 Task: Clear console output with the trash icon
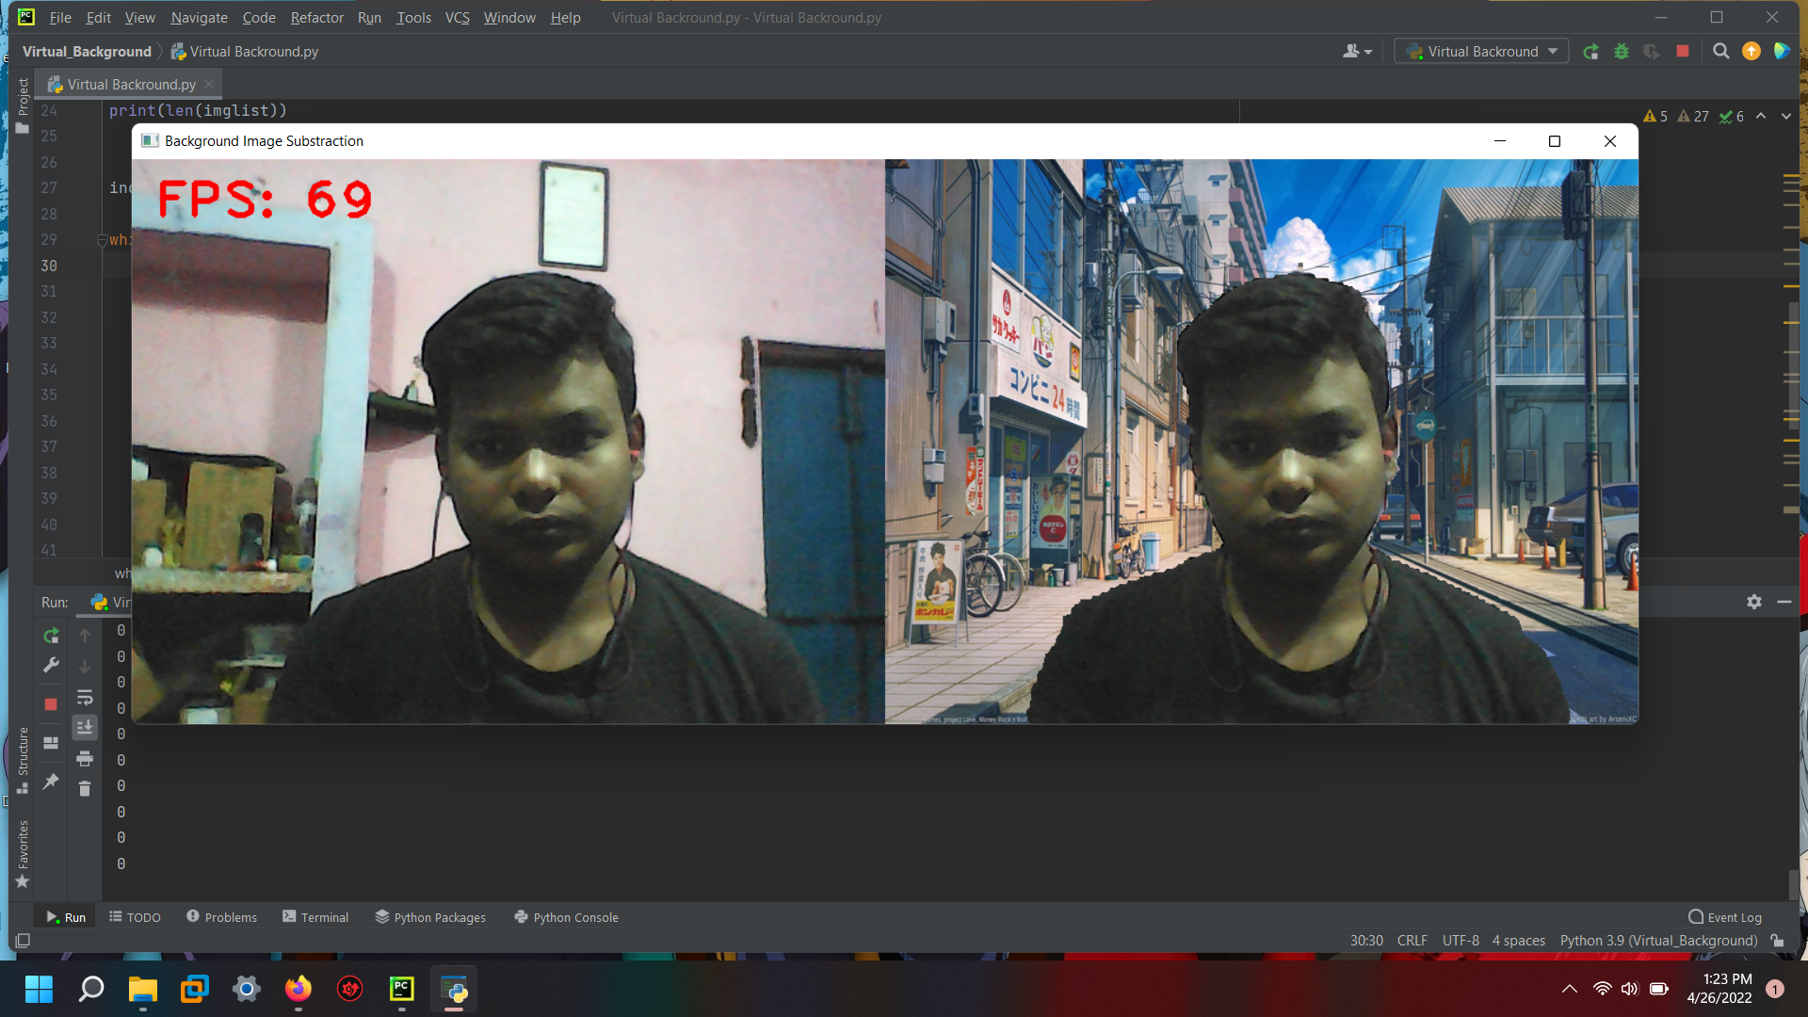(x=85, y=789)
